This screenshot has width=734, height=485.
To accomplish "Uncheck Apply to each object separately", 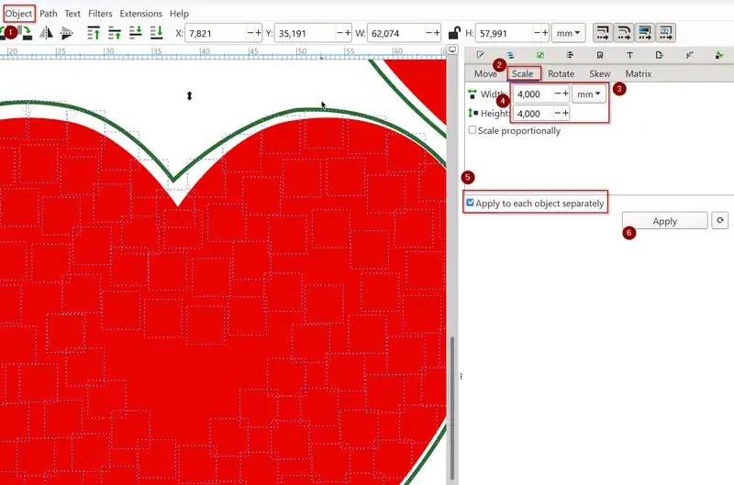I will pos(471,204).
